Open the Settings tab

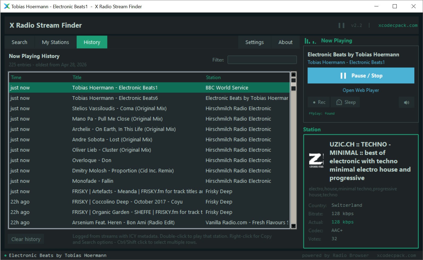pyautogui.click(x=254, y=42)
